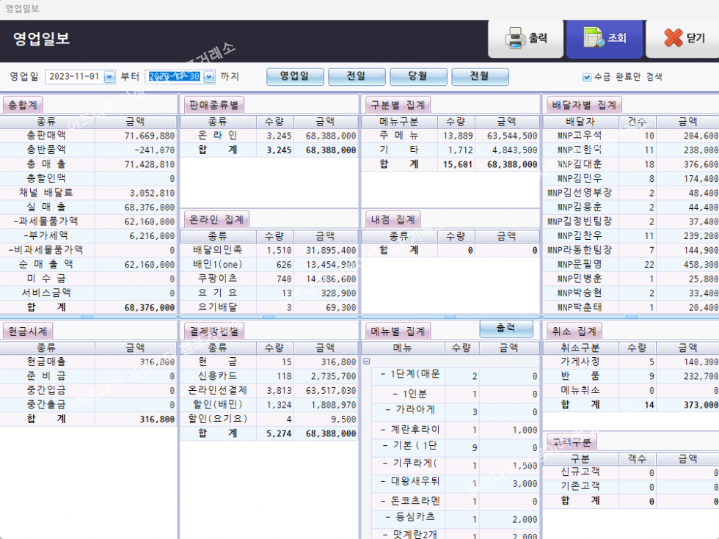Select the 전일 previous day button
The width and height of the screenshot is (719, 539).
click(x=357, y=77)
